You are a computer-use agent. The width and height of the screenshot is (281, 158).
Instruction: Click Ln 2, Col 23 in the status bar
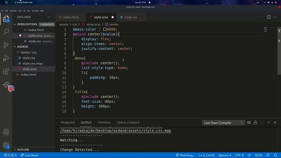207,155
